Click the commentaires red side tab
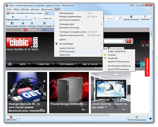The height and width of the screenshot is (127, 158). (x=147, y=67)
